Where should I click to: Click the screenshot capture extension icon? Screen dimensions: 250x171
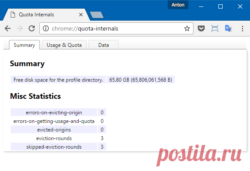click(215, 28)
